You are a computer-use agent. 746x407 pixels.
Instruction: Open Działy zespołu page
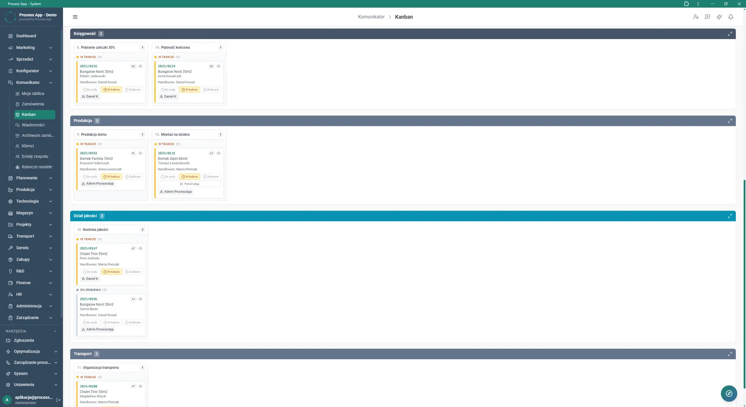click(34, 156)
